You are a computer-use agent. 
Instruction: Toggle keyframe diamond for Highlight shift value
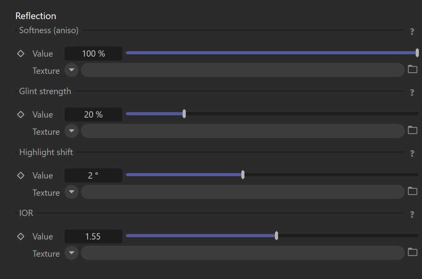pos(21,175)
